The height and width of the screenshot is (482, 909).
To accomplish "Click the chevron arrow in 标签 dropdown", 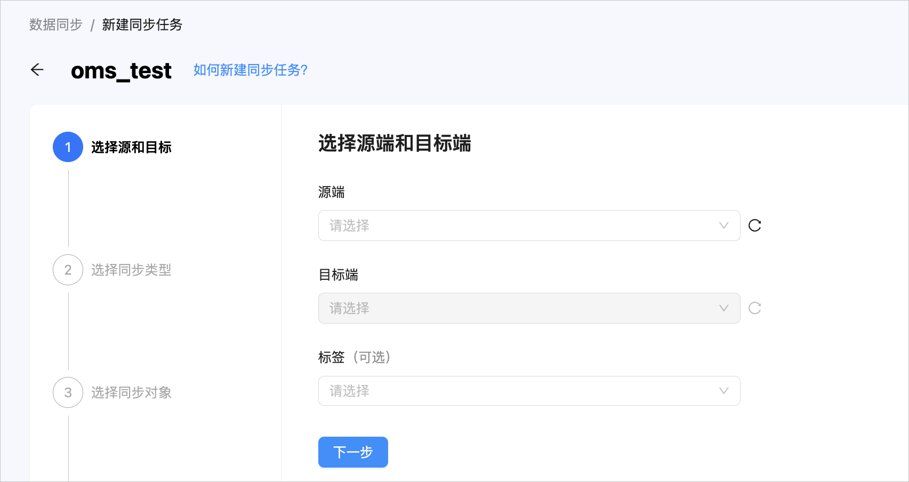I will point(723,391).
